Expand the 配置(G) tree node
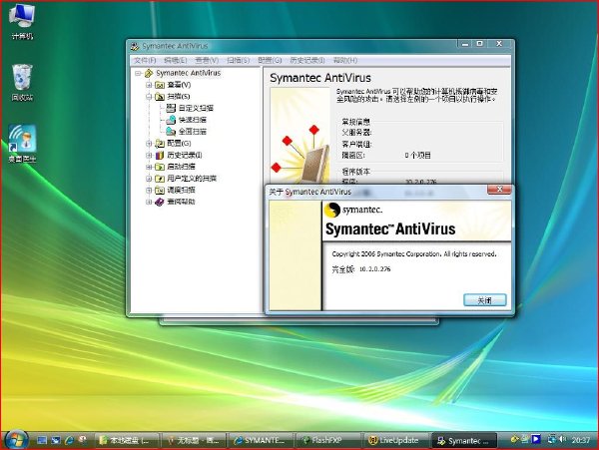The image size is (599, 450). (x=149, y=143)
